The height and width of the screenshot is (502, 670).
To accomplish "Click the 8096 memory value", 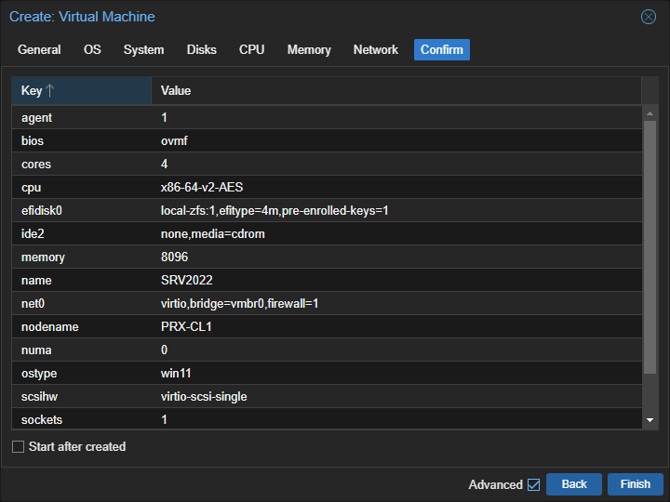I will pos(174,257).
